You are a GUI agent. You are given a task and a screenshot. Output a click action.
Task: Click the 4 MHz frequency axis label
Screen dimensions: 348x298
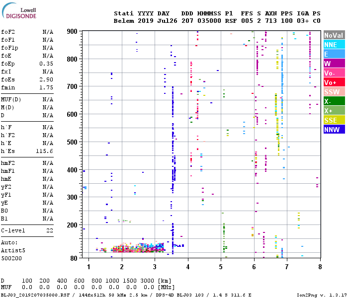(x=188, y=267)
